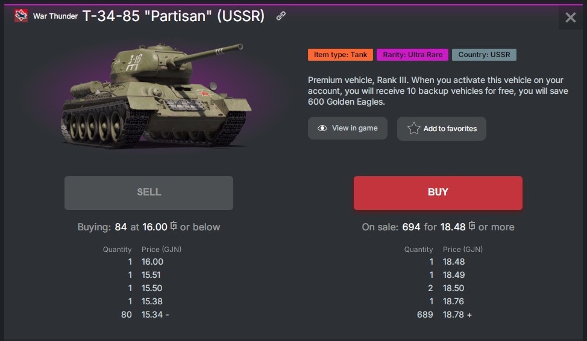Click the eye icon for View in game
Image resolution: width=587 pixels, height=341 pixels.
coord(322,128)
